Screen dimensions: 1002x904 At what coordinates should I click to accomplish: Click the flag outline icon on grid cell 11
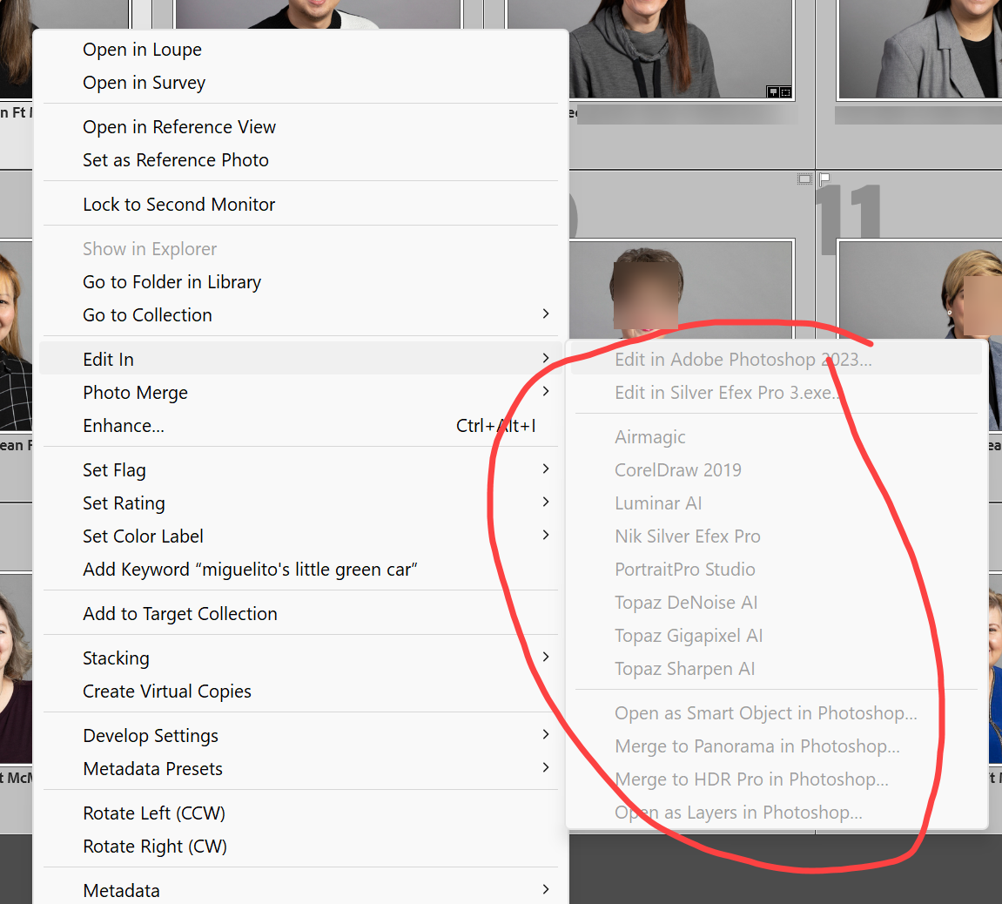[825, 179]
